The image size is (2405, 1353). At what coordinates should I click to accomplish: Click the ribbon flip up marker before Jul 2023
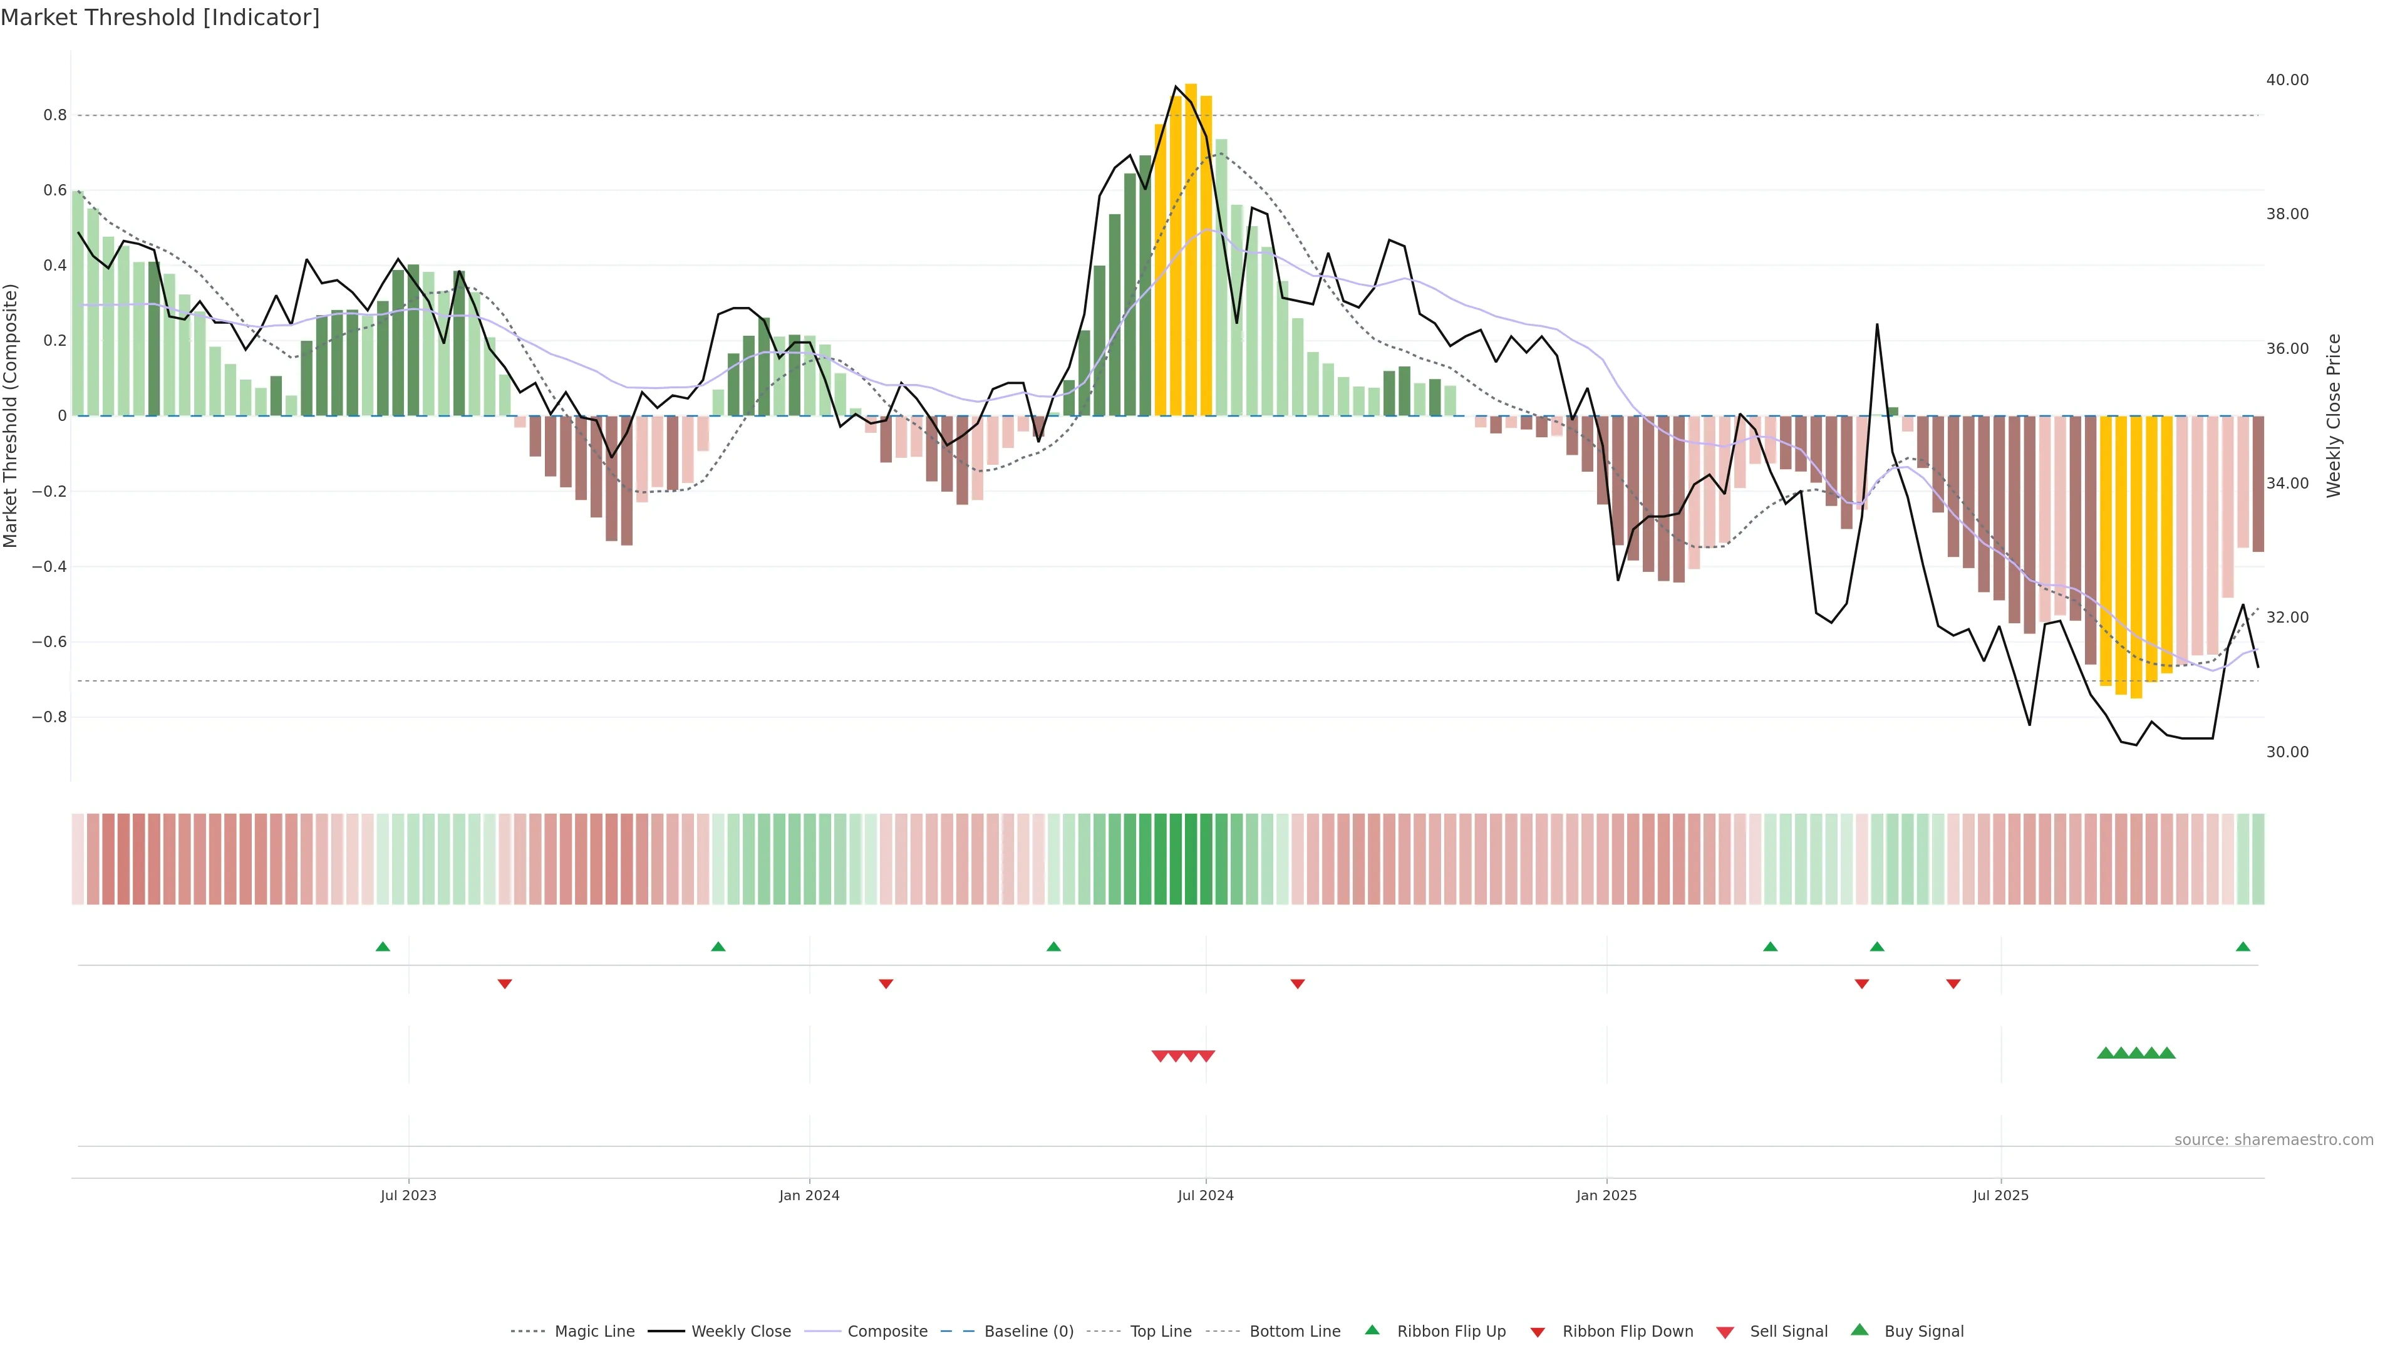tap(383, 947)
